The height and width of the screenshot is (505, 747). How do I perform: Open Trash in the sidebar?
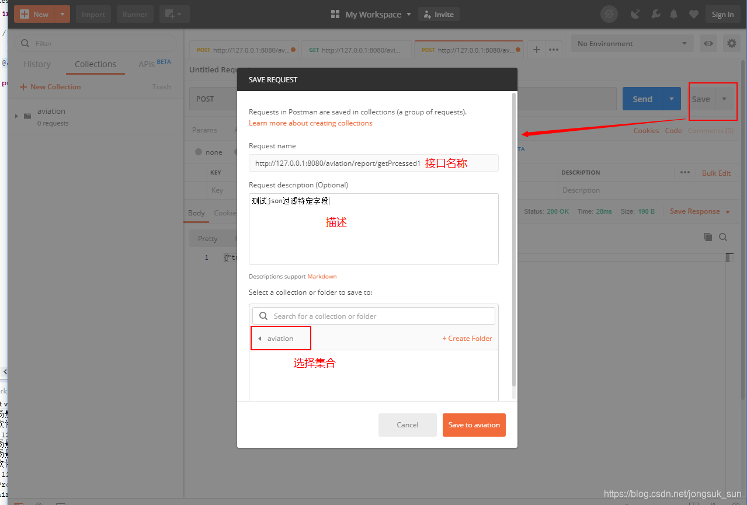click(161, 86)
